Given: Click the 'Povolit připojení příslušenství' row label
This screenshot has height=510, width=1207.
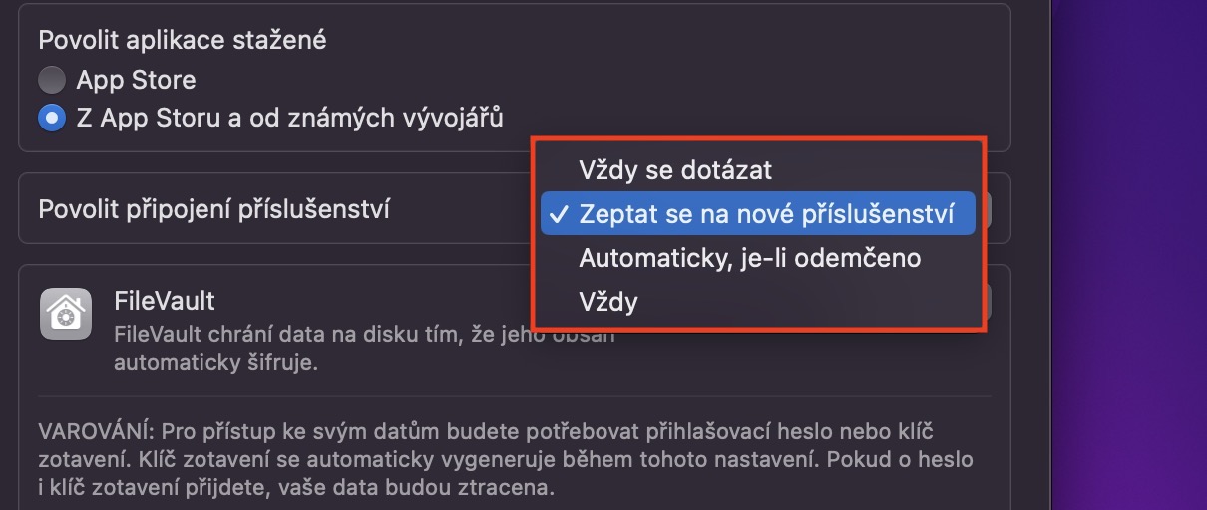Looking at the screenshot, I should click(x=213, y=210).
